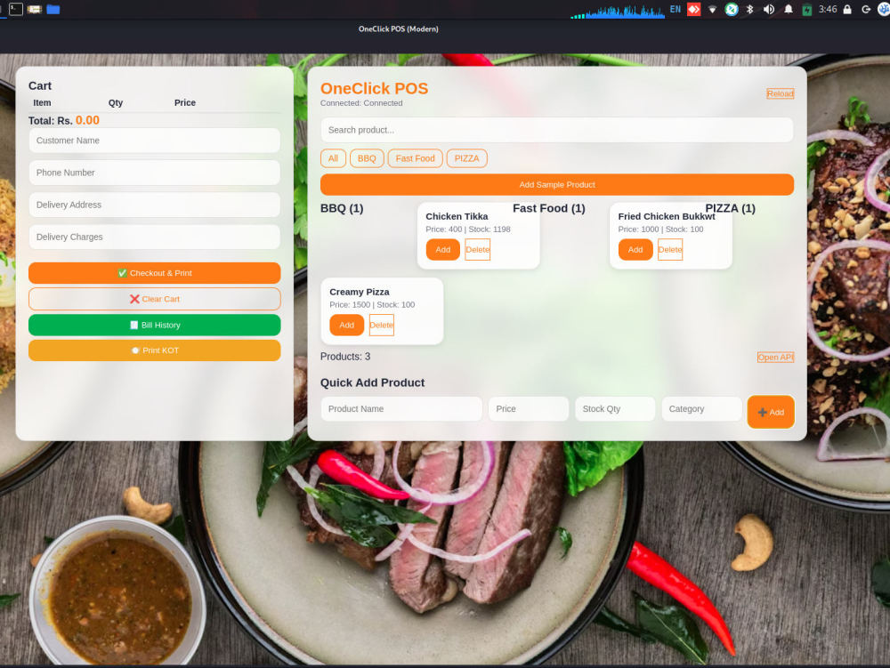The height and width of the screenshot is (668, 890).
Task: Click the PIZZA (1) section heading
Action: pyautogui.click(x=730, y=208)
